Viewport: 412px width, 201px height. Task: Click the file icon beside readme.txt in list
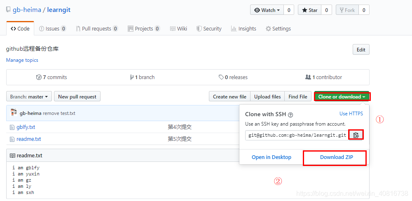click(x=12, y=139)
